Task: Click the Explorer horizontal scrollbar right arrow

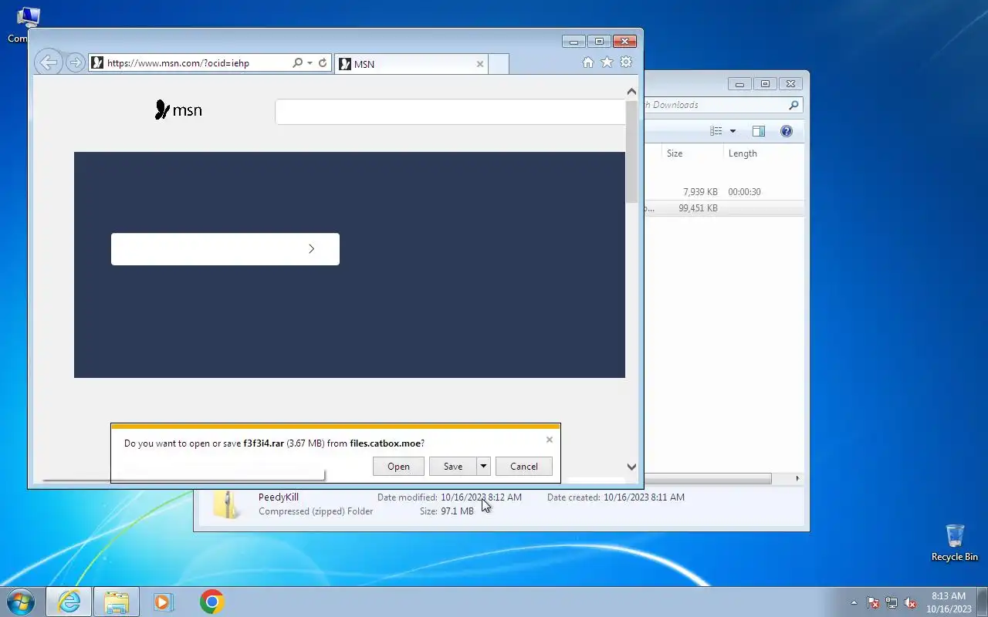Action: point(797,479)
